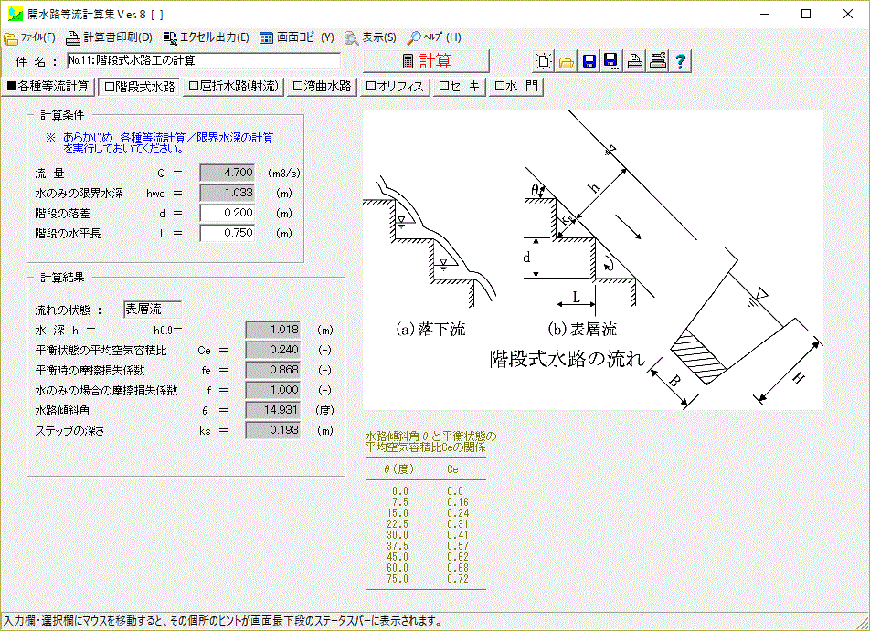Click the yellow folder icon beside ファイル
The image size is (870, 631).
(12, 37)
